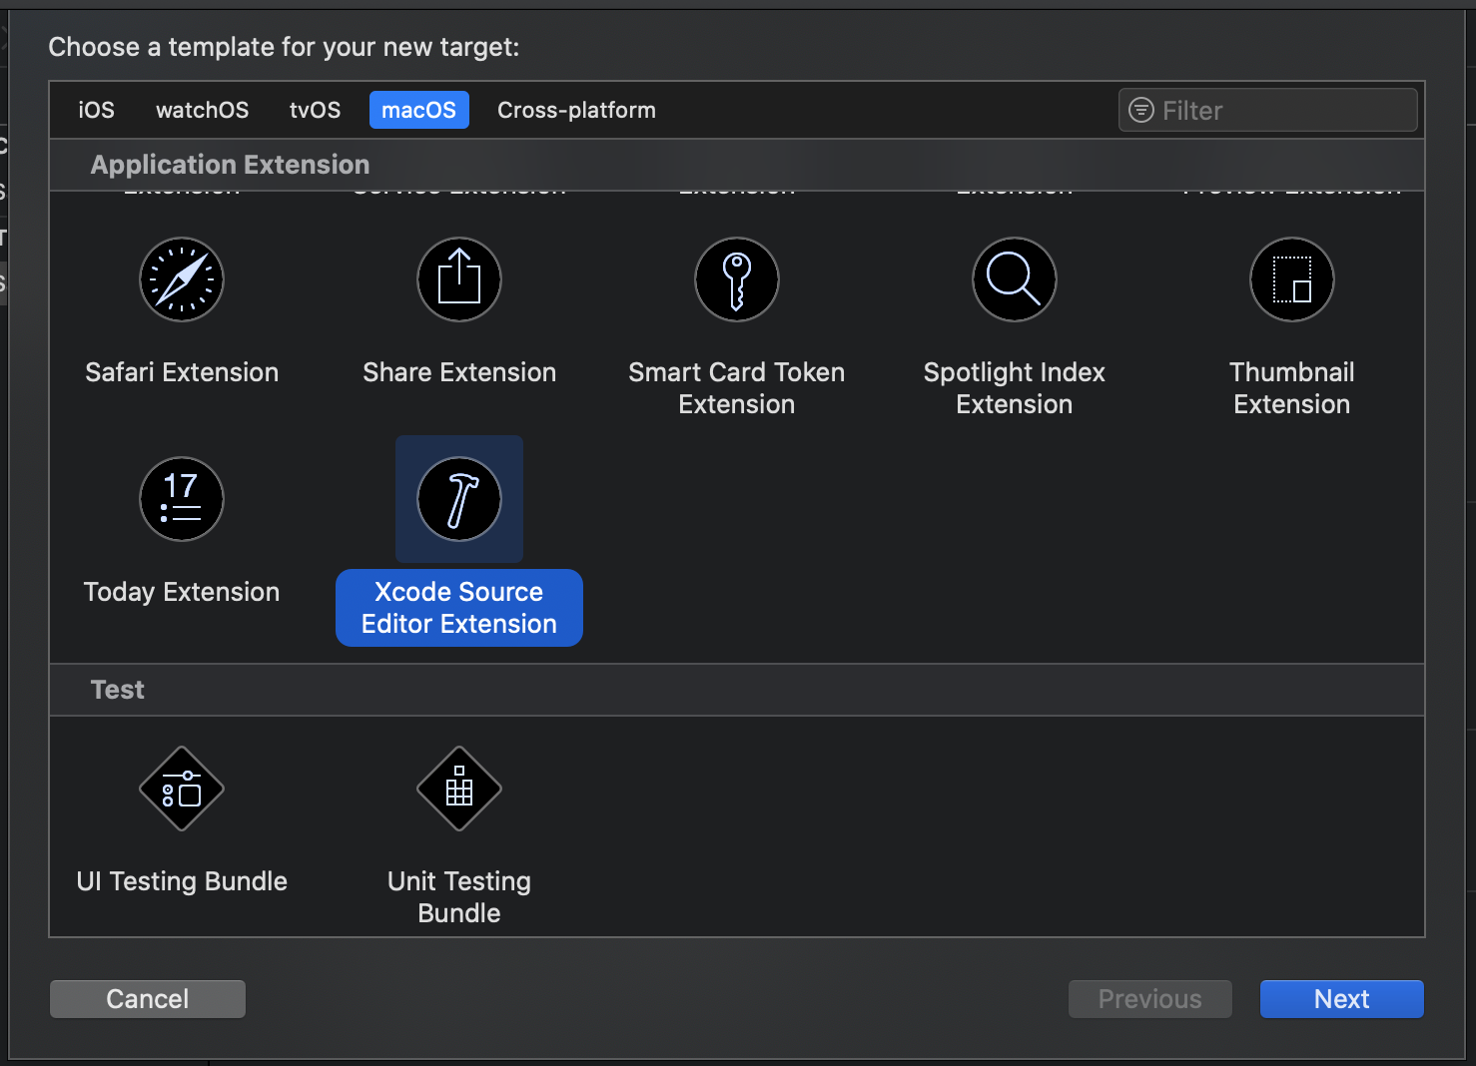Switch to the watchOS tab
This screenshot has height=1066, width=1476.
pos(203,110)
